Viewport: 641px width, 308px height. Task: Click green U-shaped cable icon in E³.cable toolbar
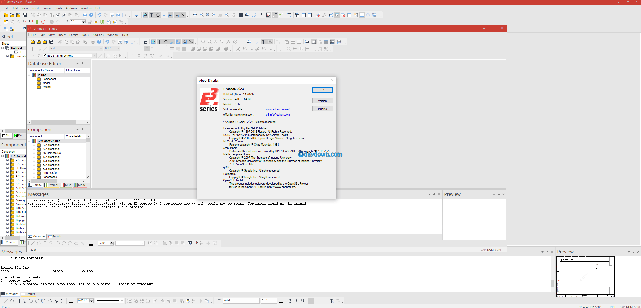(102, 22)
